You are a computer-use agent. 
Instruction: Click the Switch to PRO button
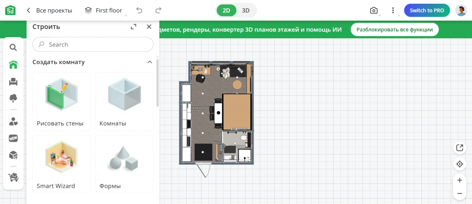click(x=427, y=10)
